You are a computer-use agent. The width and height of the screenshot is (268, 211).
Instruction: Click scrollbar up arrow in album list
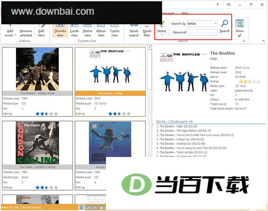coord(149,47)
